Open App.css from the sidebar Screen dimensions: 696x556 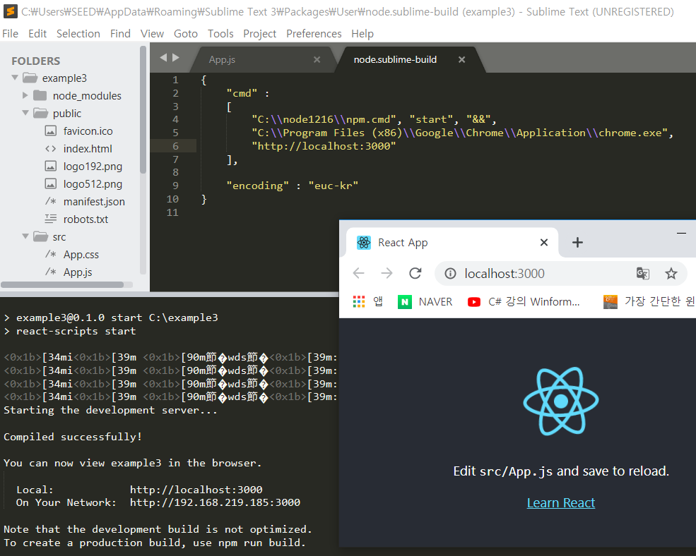click(x=81, y=255)
